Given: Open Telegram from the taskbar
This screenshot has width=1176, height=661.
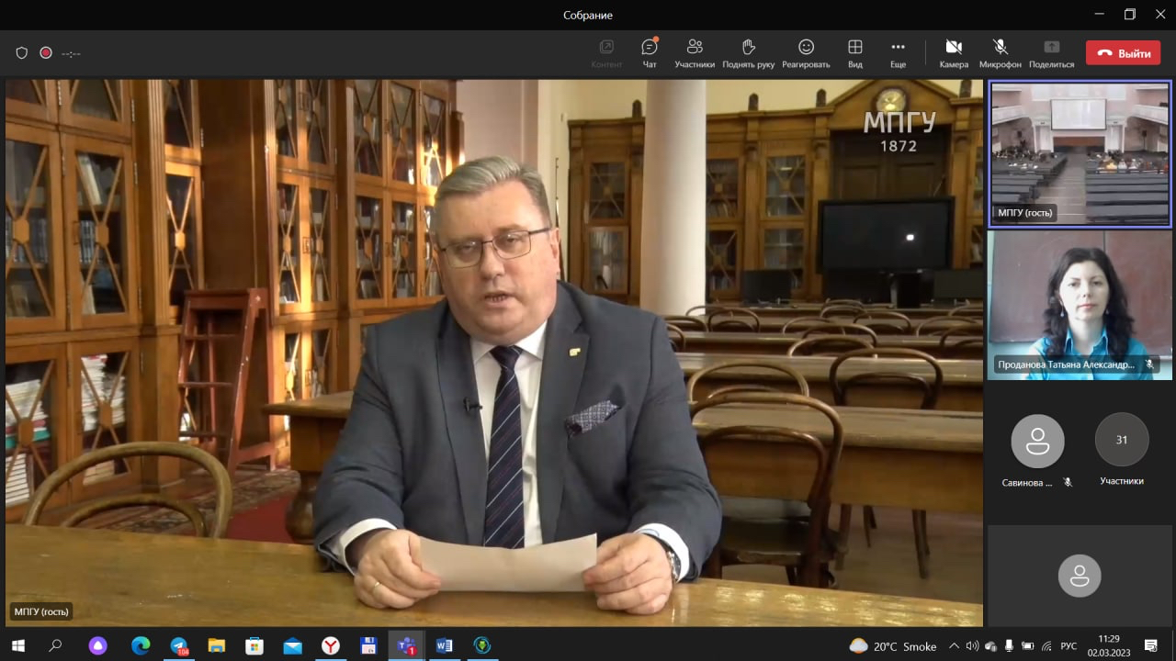Looking at the screenshot, I should (x=179, y=645).
